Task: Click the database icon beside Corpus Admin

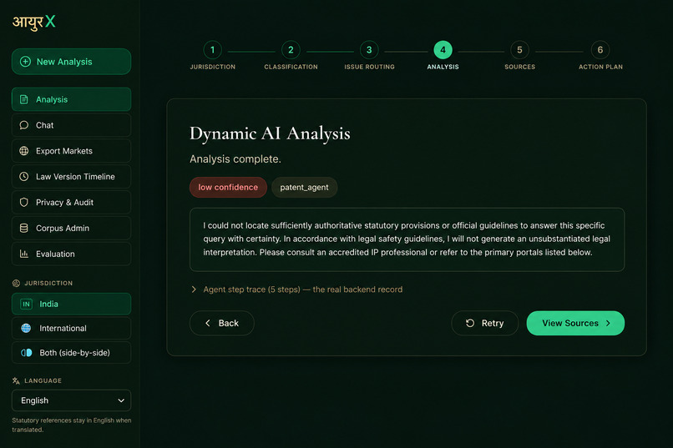Action: click(x=24, y=228)
